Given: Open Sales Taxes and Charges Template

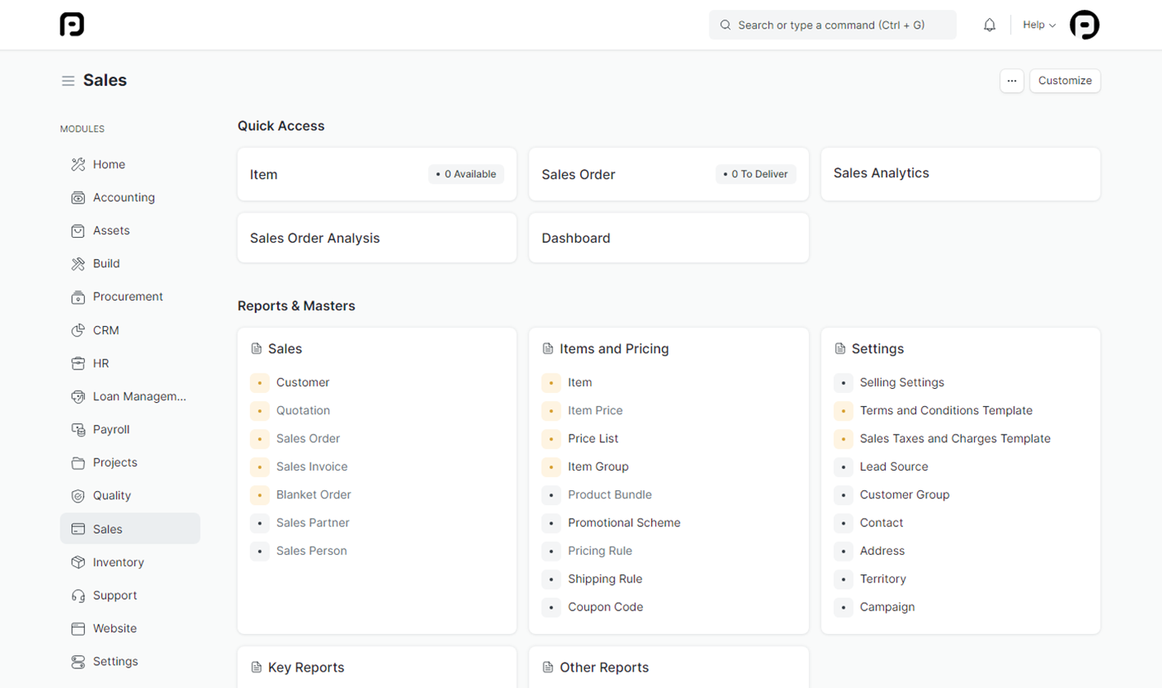Looking at the screenshot, I should (x=954, y=439).
